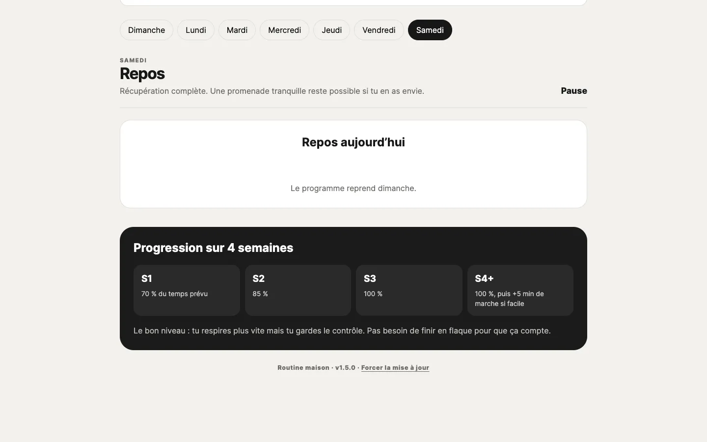This screenshot has height=442, width=707.
Task: Click the 'Progression sur 4 semaines' heading
Action: (214, 248)
